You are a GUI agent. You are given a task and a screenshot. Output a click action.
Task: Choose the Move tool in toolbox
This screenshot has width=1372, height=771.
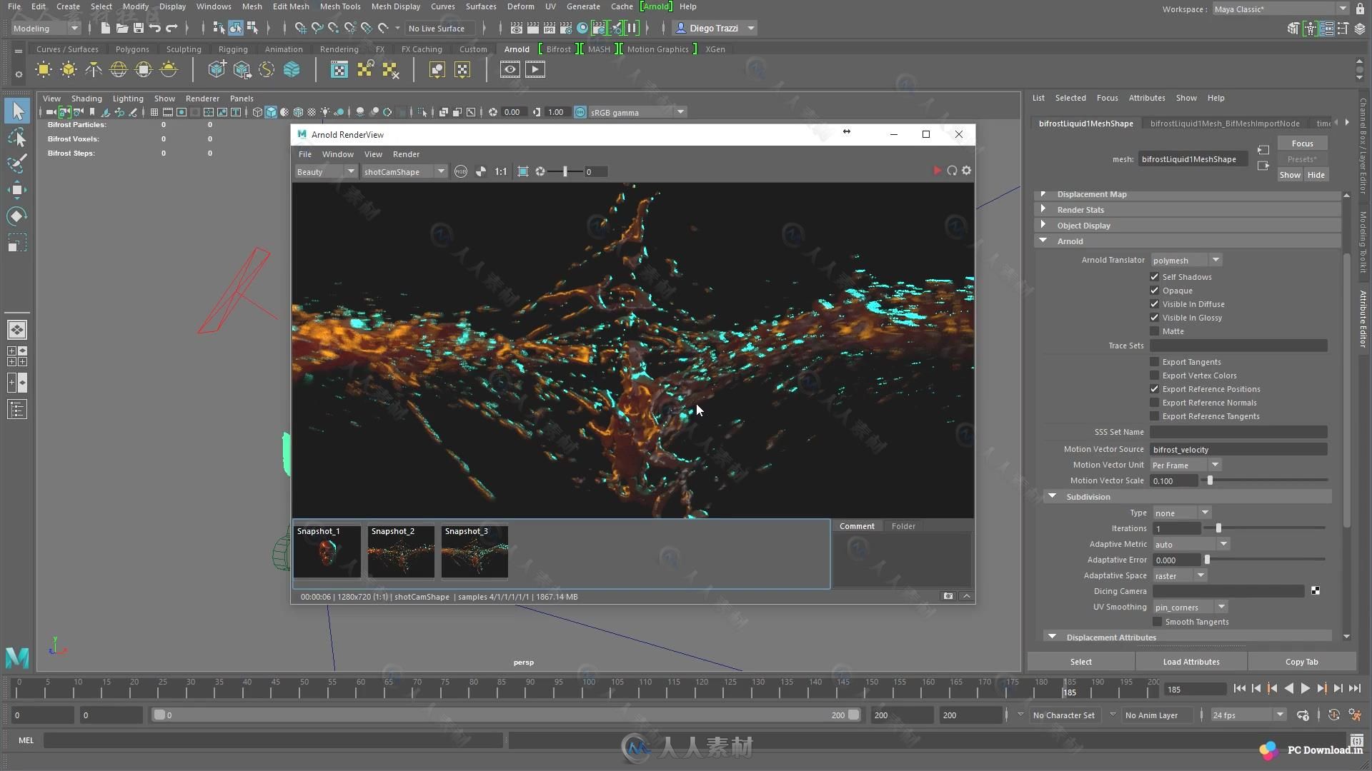click(x=18, y=190)
